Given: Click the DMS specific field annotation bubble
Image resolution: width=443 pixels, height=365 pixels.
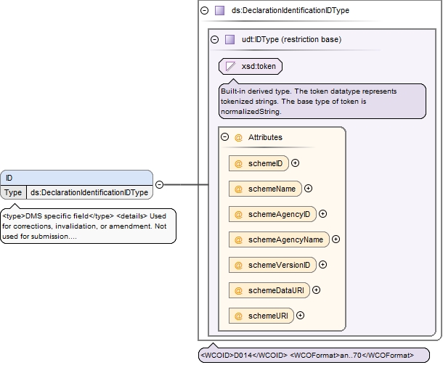Looking at the screenshot, I should tap(88, 226).
